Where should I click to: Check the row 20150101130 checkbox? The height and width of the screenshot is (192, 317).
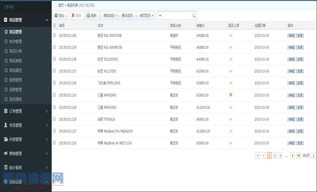[x=54, y=95]
